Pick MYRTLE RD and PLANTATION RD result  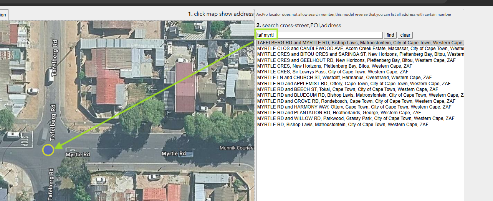[x=339, y=113]
